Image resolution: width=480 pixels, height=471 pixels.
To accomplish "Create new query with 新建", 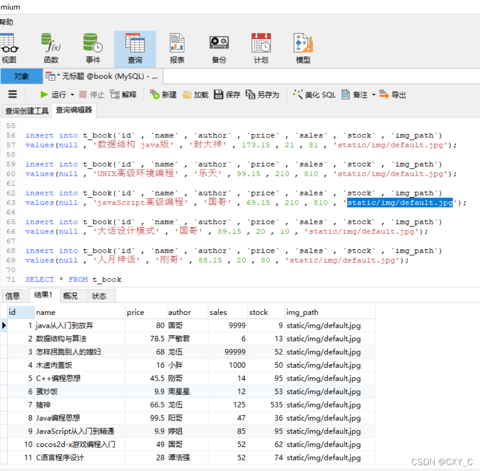I will [x=163, y=95].
